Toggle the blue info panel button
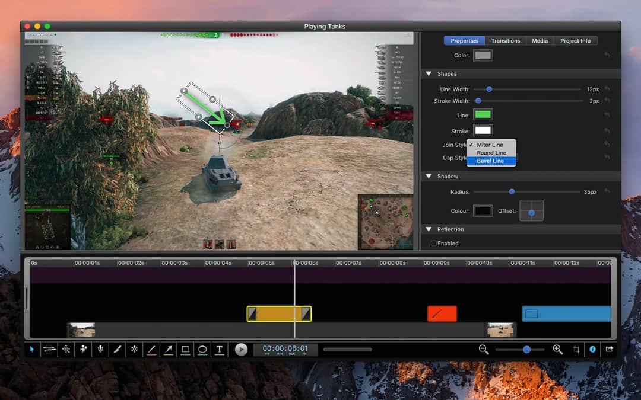 592,350
